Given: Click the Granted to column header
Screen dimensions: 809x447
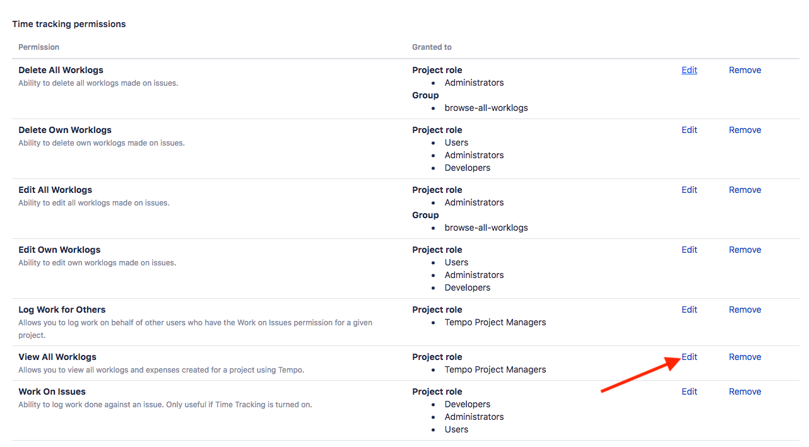Looking at the screenshot, I should [432, 47].
